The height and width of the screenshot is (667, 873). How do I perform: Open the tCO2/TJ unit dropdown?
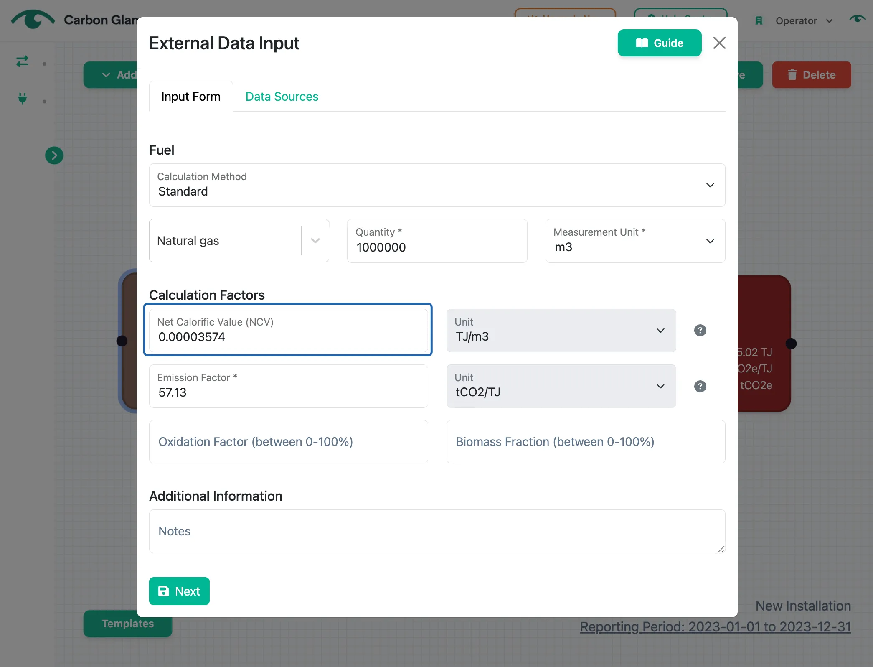[561, 386]
